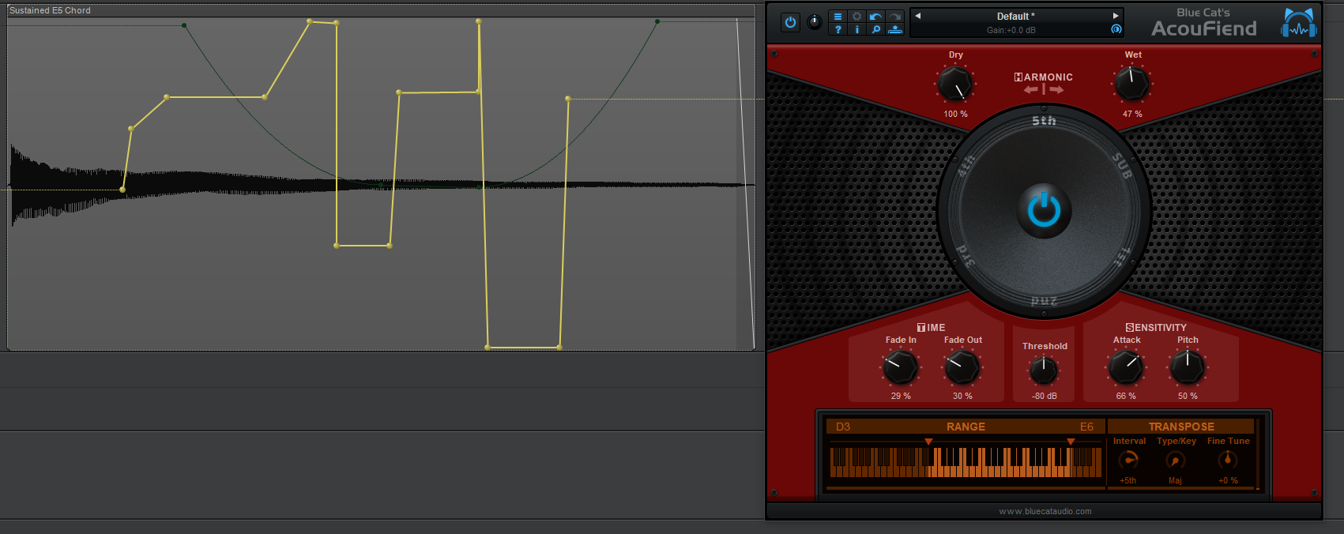This screenshot has width=1344, height=534.
Task: Adjust the Wet level knob
Action: [x=1131, y=84]
